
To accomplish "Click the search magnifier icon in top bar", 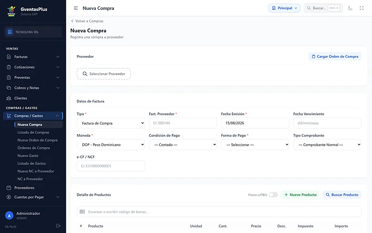I will point(309,8).
